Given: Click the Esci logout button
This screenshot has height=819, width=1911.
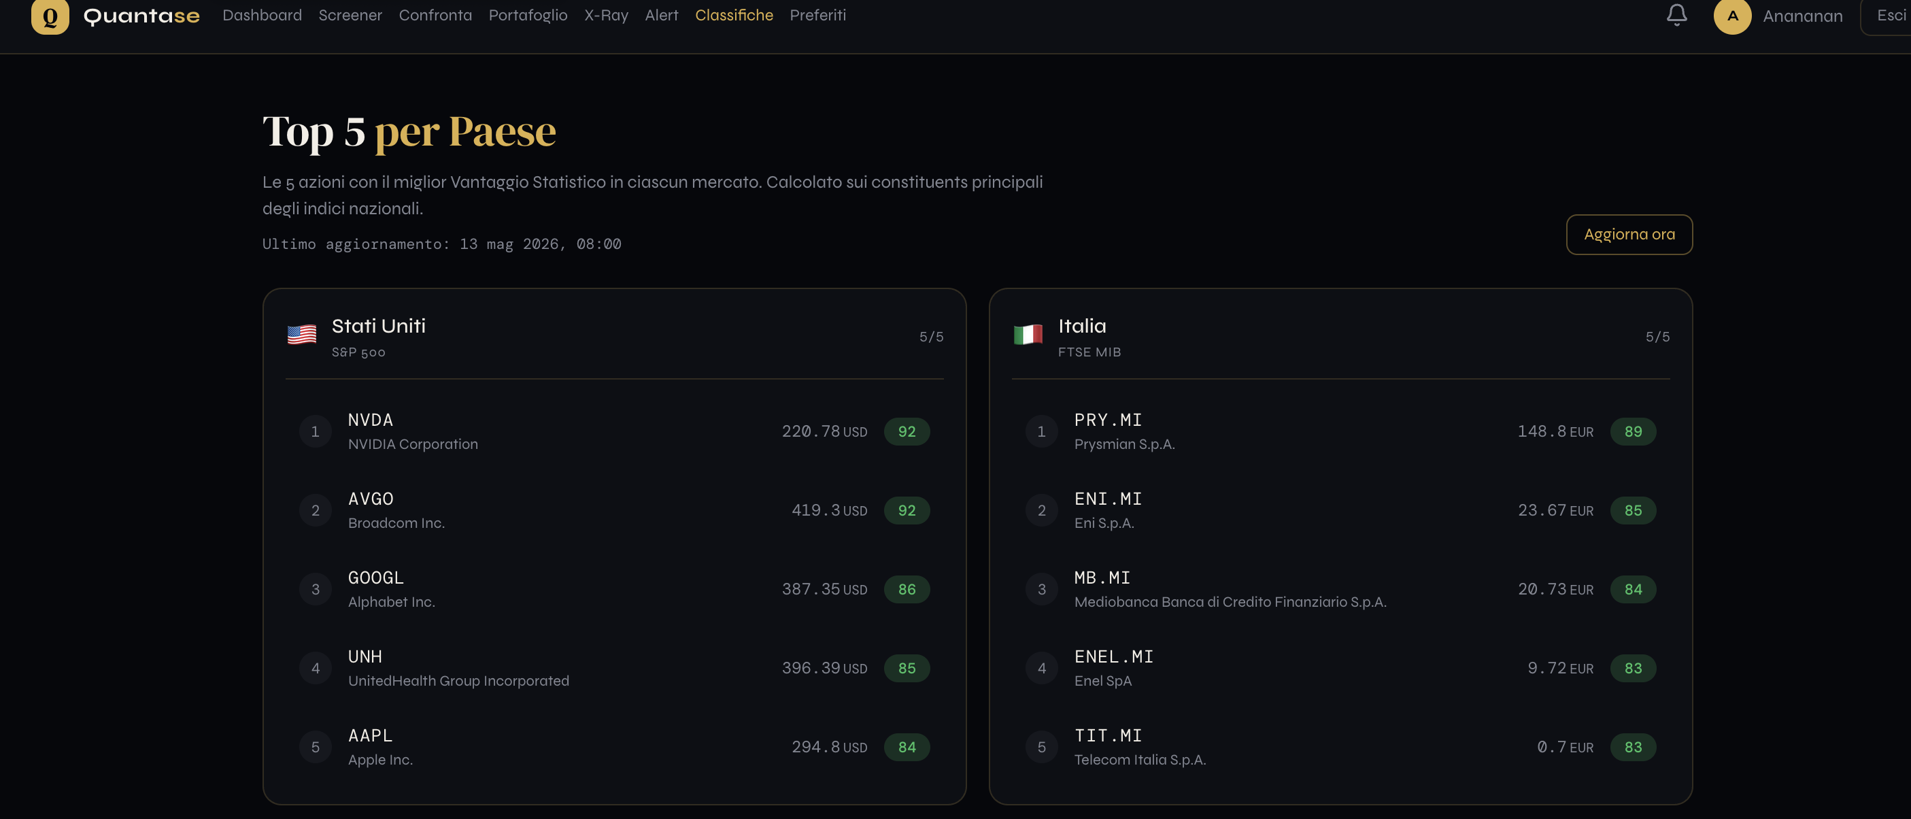Looking at the screenshot, I should tap(1887, 16).
